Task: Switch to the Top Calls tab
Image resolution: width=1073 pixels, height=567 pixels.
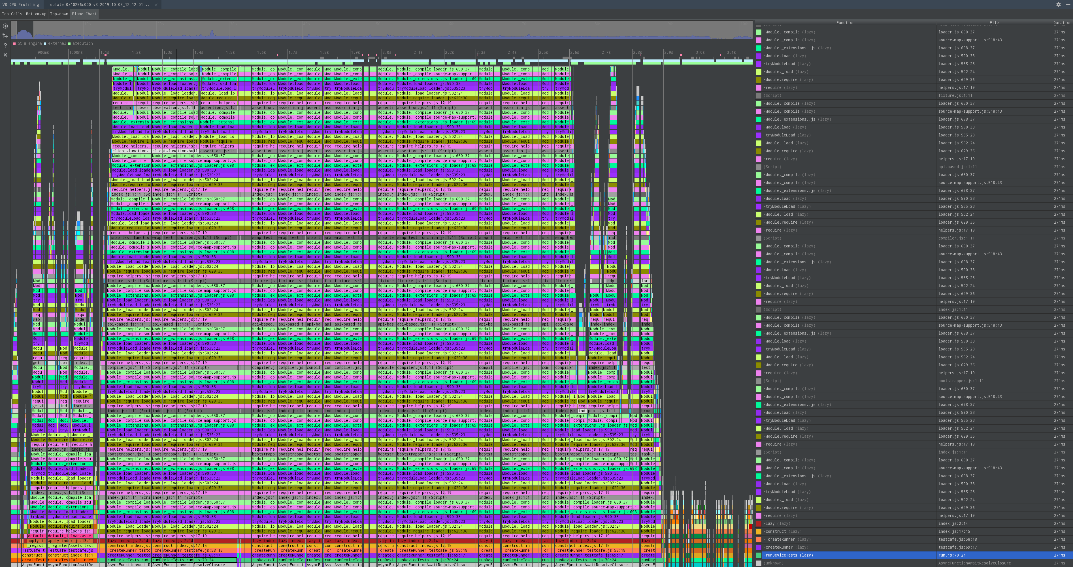Action: point(12,14)
